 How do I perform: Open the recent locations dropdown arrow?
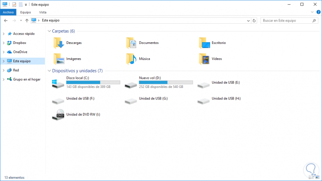pyautogui.click(x=21, y=21)
